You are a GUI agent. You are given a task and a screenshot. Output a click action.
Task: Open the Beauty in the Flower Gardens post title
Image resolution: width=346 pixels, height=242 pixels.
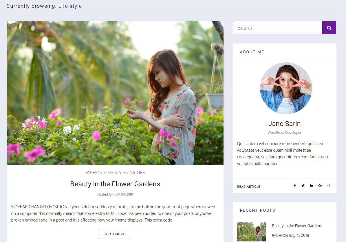coord(115,184)
